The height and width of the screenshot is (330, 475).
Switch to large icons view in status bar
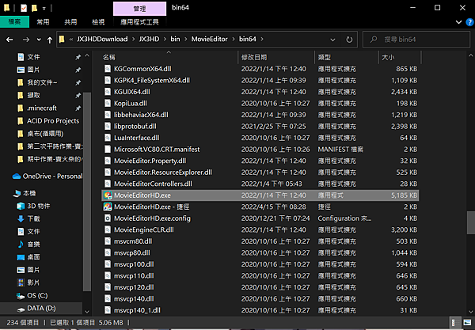coord(467,323)
